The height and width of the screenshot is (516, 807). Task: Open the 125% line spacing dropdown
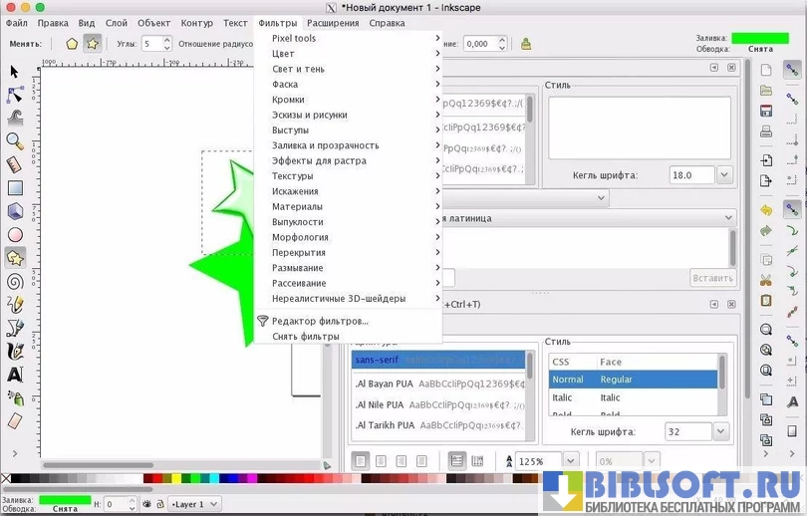click(571, 461)
